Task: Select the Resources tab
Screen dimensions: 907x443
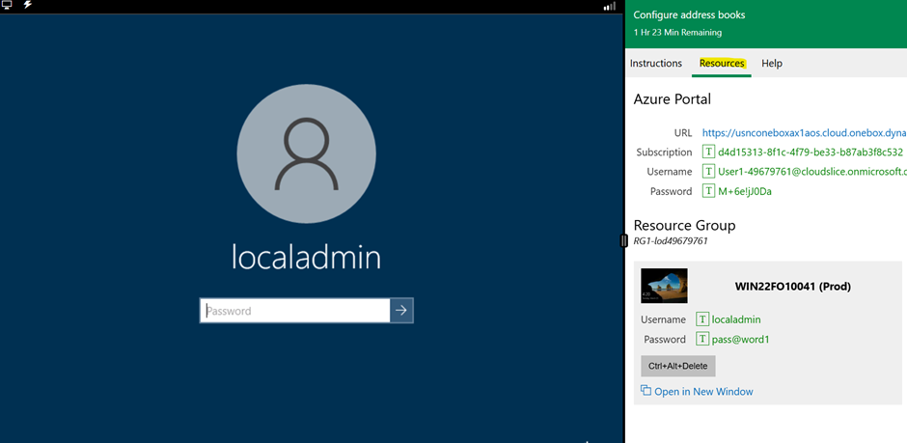Action: coord(722,63)
